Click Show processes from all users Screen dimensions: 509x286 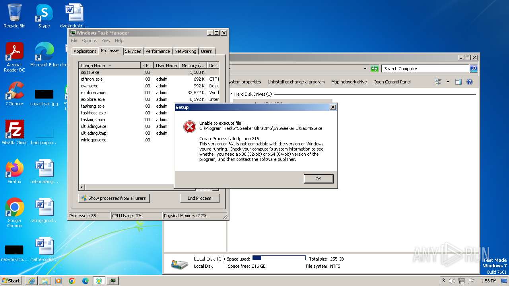click(114, 198)
